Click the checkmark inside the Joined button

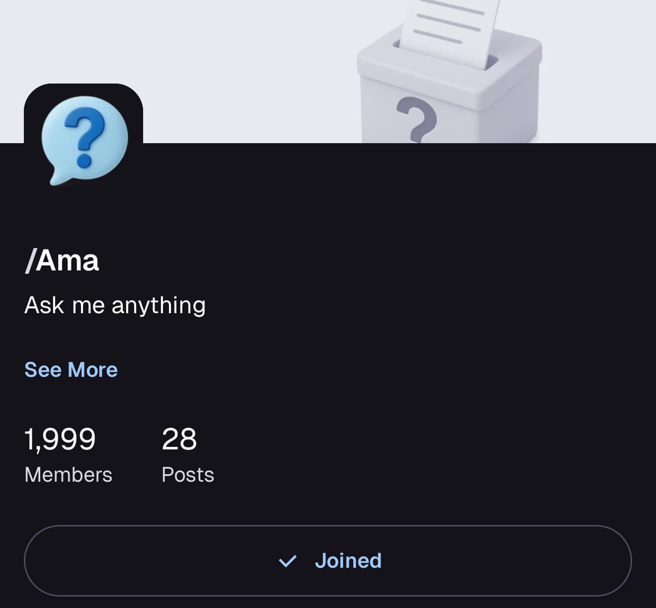288,561
